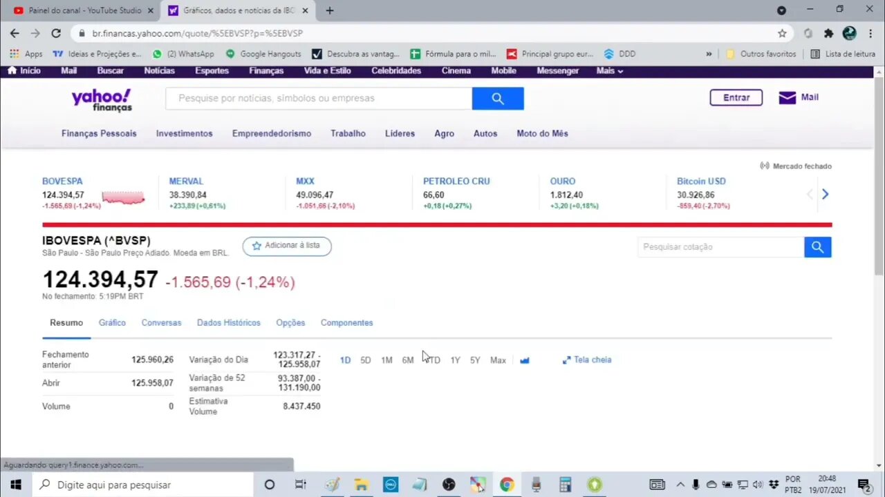Select the 1M chart range
885x497 pixels.
[x=386, y=360]
